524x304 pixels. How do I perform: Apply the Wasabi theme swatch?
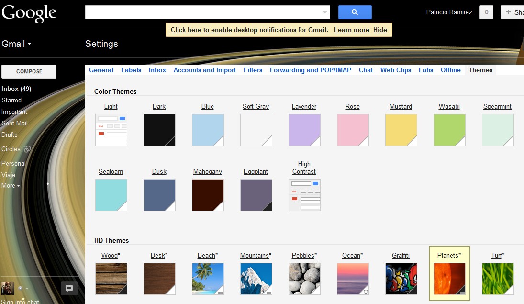(x=449, y=130)
